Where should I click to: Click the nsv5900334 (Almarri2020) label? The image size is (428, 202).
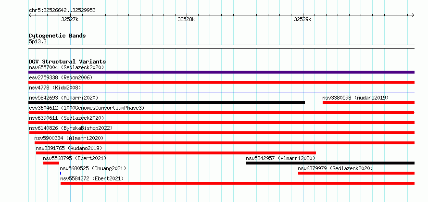tap(69, 138)
